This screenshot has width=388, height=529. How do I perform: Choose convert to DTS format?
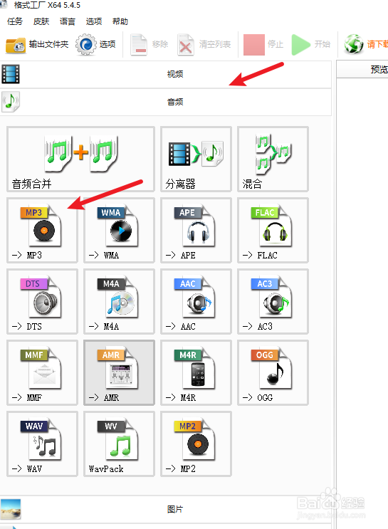(x=42, y=302)
